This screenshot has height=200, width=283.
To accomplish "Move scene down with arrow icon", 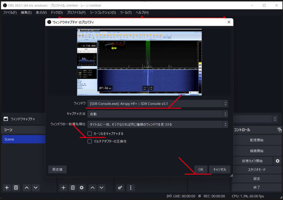I will coord(36,188).
